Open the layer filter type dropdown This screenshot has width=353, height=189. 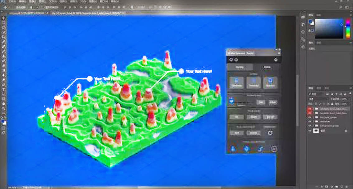(x=316, y=94)
